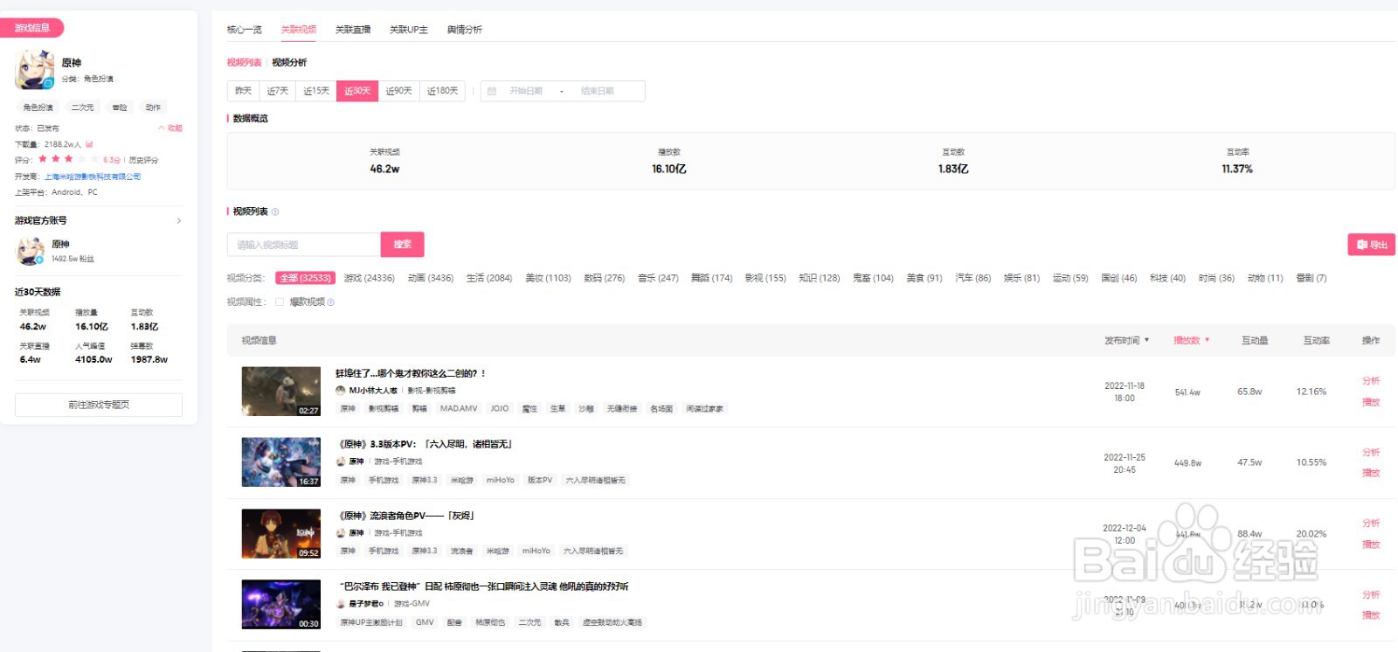Click the 二次元 game tag

(x=83, y=108)
